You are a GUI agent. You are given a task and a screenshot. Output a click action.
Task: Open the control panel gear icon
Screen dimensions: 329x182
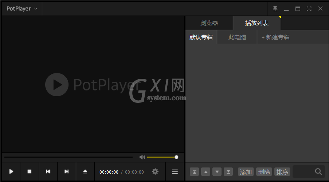pos(155,172)
